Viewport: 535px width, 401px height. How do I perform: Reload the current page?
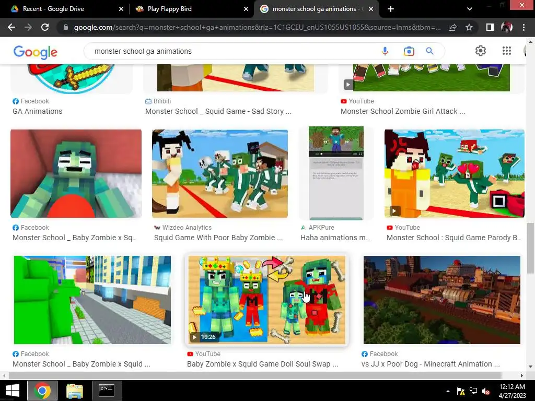coord(45,27)
